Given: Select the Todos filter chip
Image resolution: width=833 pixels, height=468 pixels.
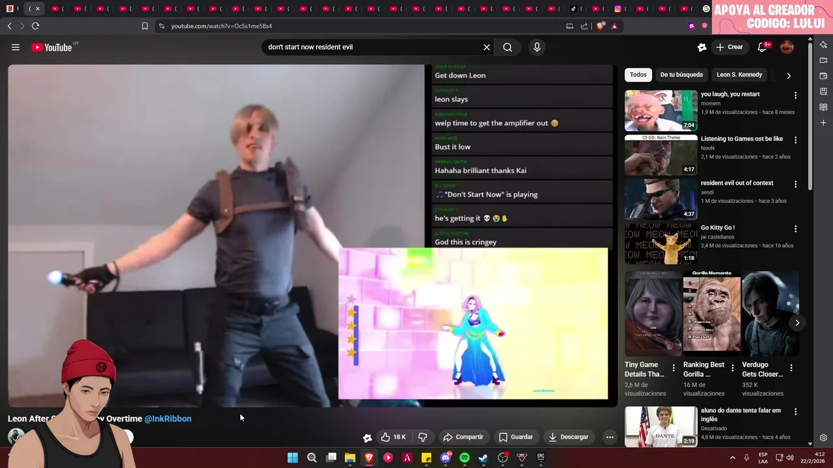Looking at the screenshot, I should point(638,75).
